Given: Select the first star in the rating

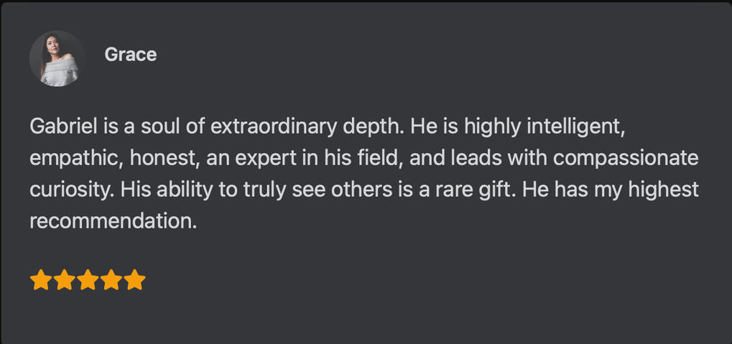Looking at the screenshot, I should tap(41, 280).
